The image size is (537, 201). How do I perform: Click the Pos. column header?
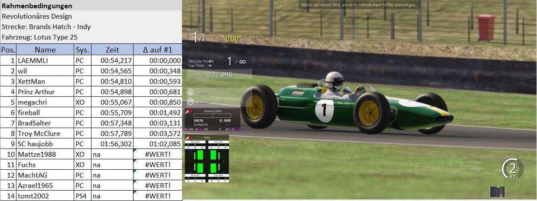(8, 49)
